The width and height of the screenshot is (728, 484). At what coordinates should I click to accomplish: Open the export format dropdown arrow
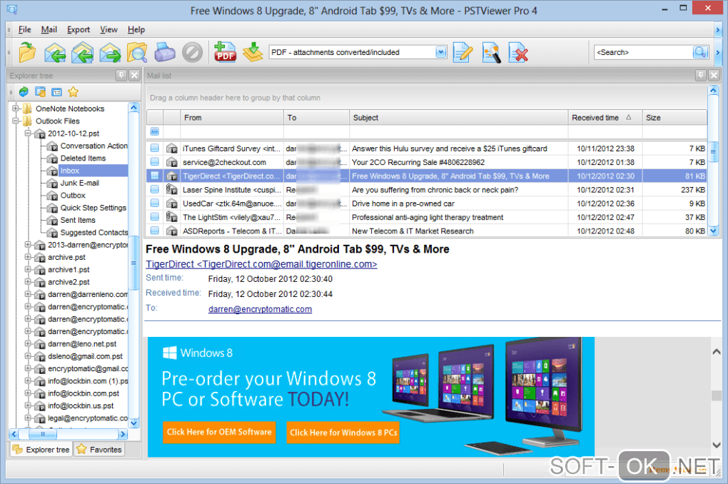[440, 52]
